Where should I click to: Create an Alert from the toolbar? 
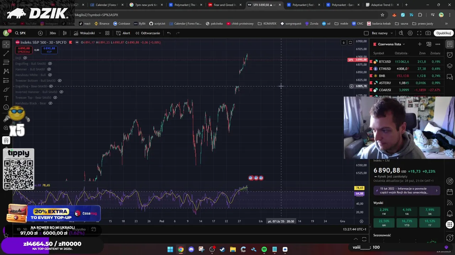[123, 33]
